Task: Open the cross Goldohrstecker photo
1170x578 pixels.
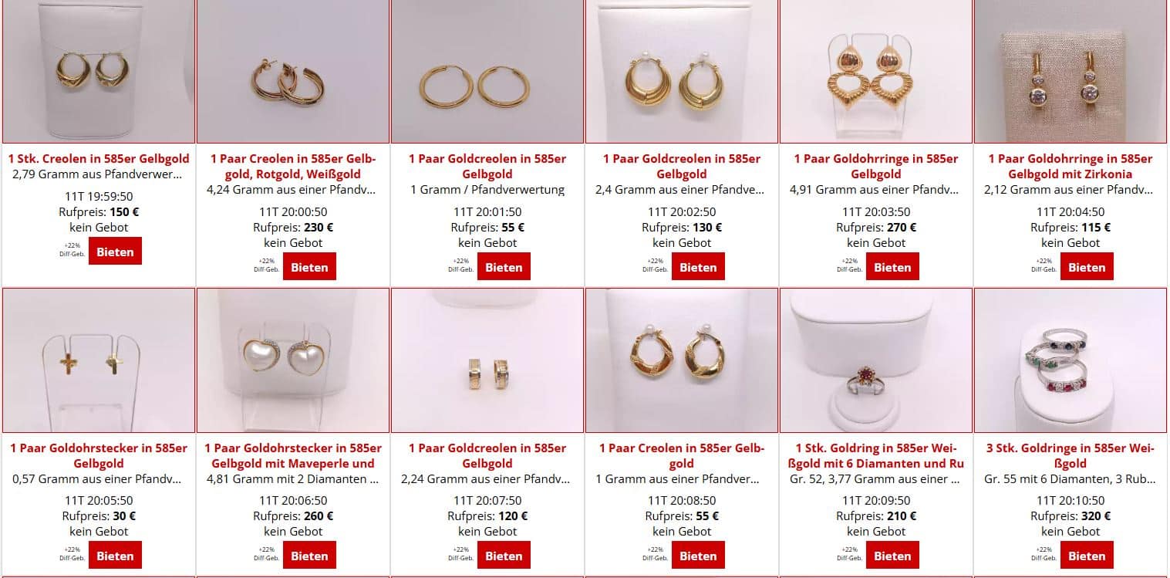Action: click(99, 360)
